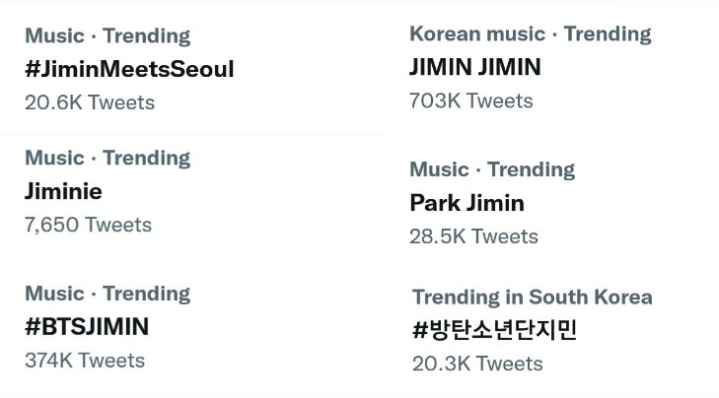Screen dimensions: 719x398
Task: Click the 703K Tweets count
Action: pyautogui.click(x=470, y=100)
